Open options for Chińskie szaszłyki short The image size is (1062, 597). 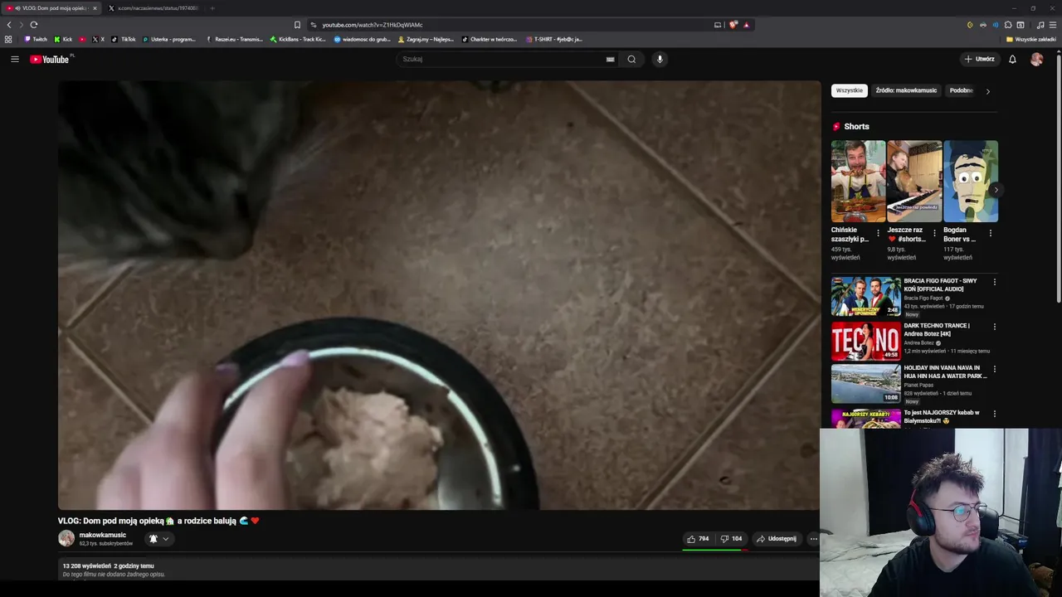click(x=878, y=233)
